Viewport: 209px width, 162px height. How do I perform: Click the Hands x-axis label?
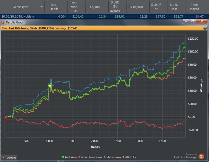click(95, 147)
